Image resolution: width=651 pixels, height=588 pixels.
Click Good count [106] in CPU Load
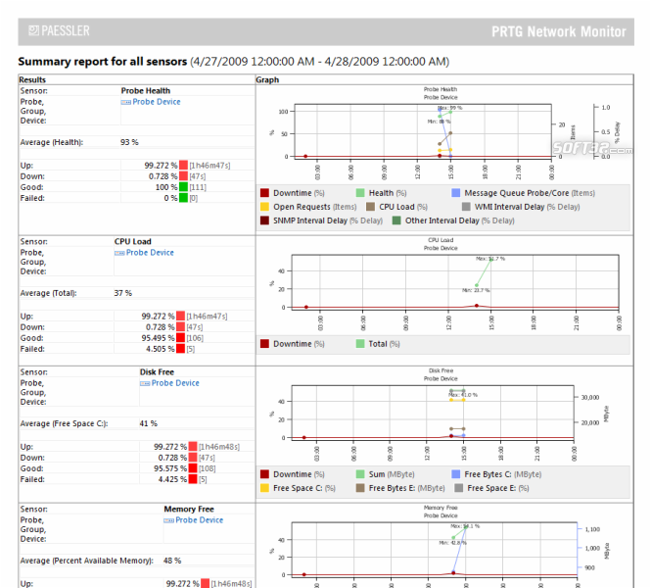coord(195,338)
